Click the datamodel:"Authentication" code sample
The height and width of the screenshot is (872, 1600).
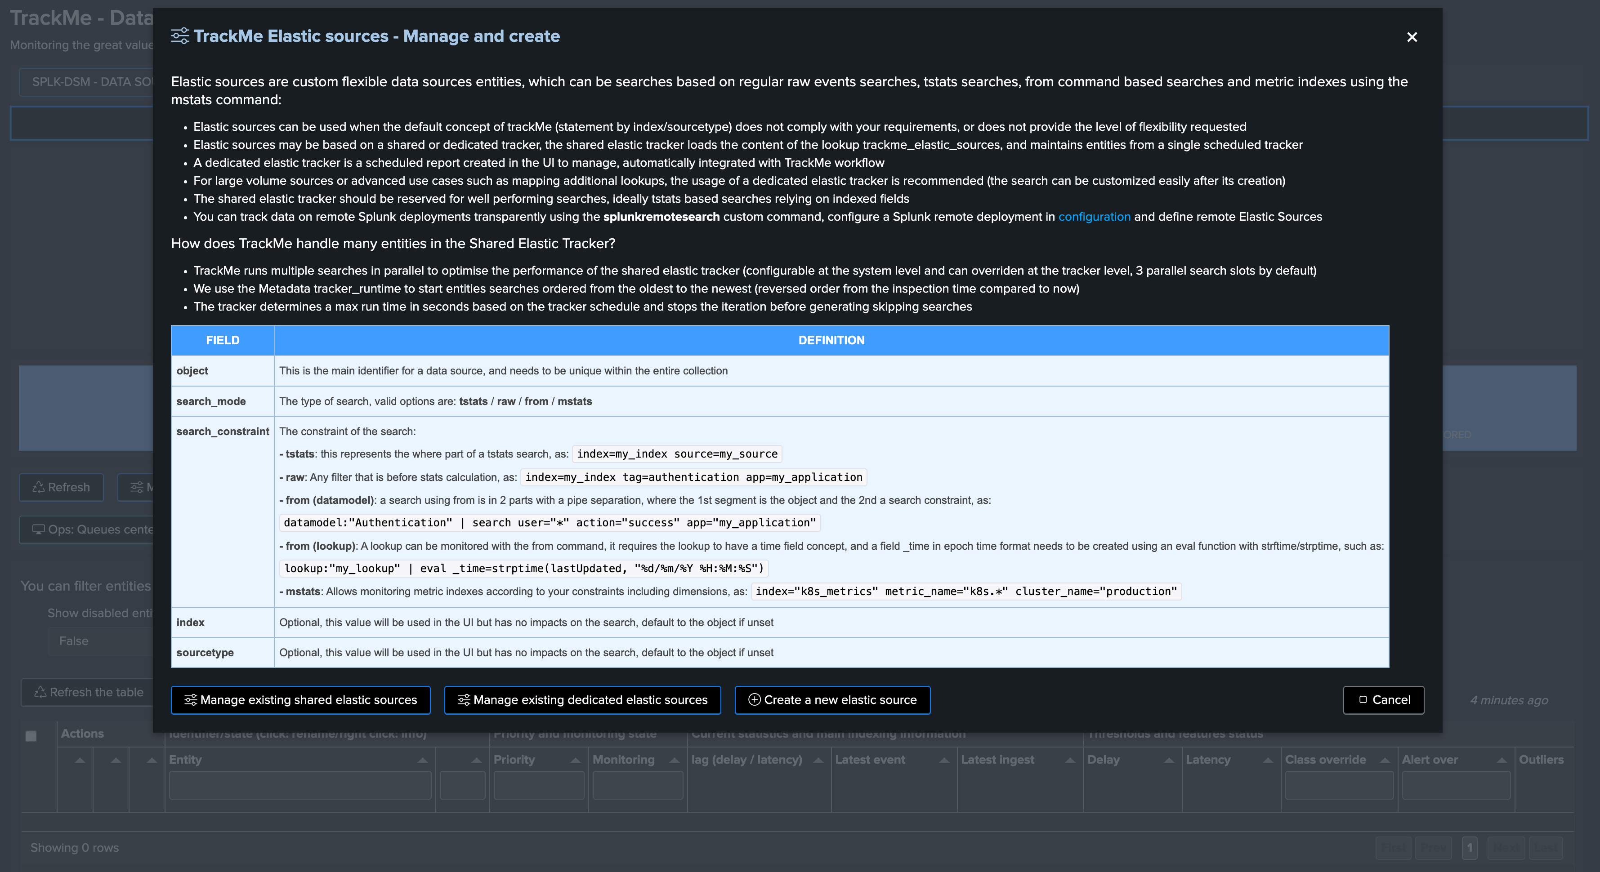tap(550, 523)
